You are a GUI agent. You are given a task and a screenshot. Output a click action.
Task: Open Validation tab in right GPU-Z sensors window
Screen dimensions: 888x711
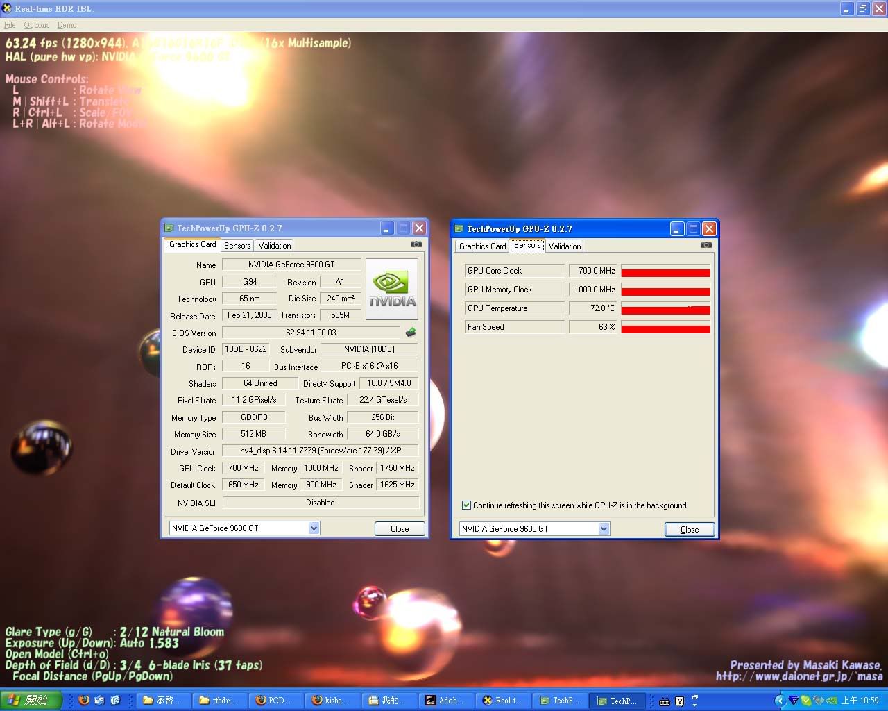click(564, 246)
